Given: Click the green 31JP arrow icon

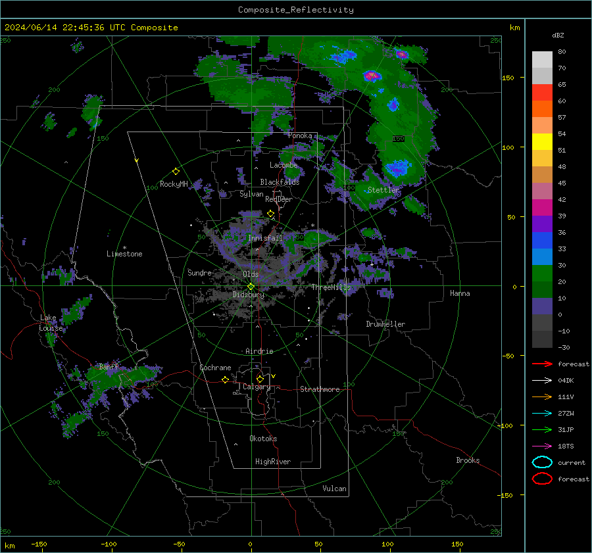Looking at the screenshot, I should [542, 429].
